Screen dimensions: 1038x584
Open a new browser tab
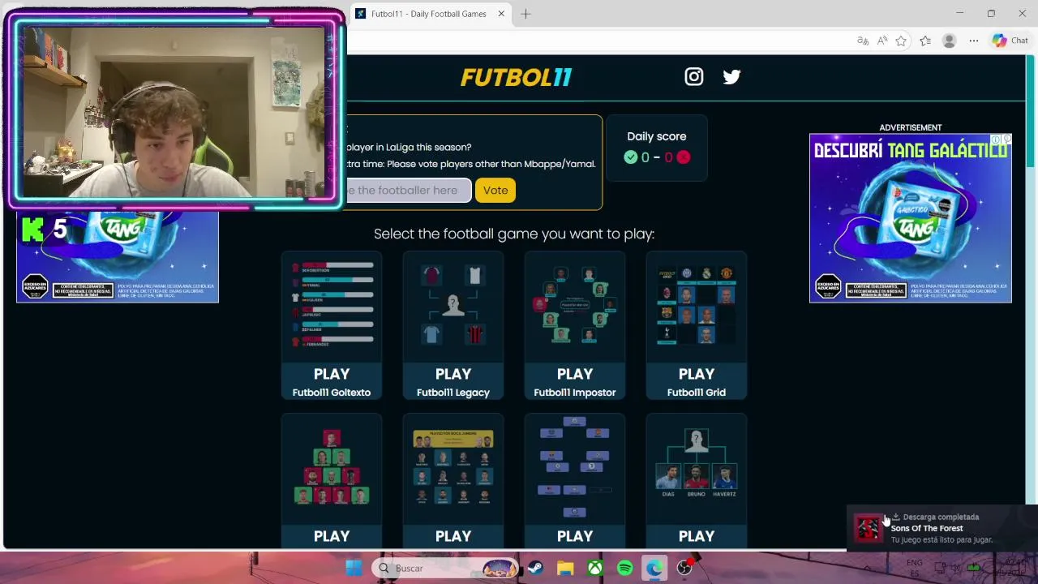tap(525, 14)
